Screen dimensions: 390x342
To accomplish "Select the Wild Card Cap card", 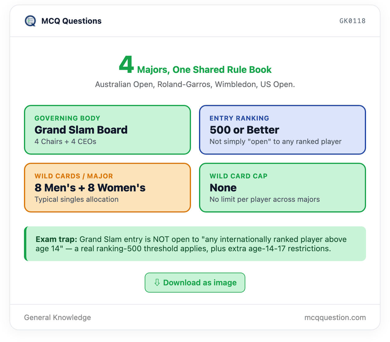I will (x=283, y=187).
